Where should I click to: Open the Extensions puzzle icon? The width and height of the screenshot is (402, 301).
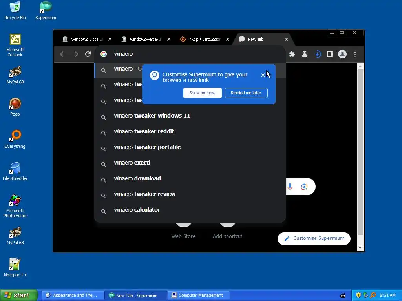292,54
